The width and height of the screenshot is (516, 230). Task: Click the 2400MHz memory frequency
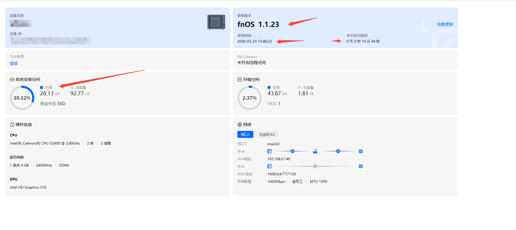(x=44, y=165)
